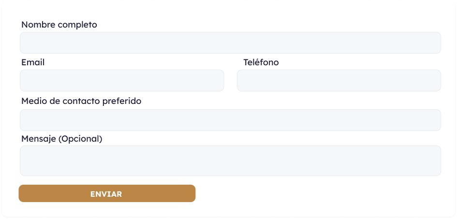Click the "Nombre completo" label
The image size is (457, 219).
[x=59, y=25]
